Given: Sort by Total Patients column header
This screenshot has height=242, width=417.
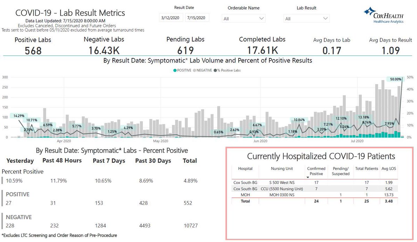Looking at the screenshot, I should pos(367,168).
